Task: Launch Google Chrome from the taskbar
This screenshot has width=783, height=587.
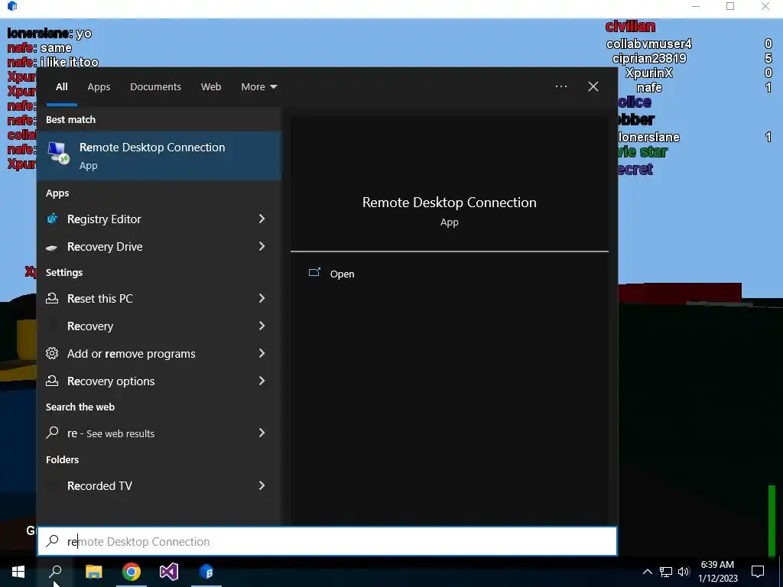Action: (132, 572)
